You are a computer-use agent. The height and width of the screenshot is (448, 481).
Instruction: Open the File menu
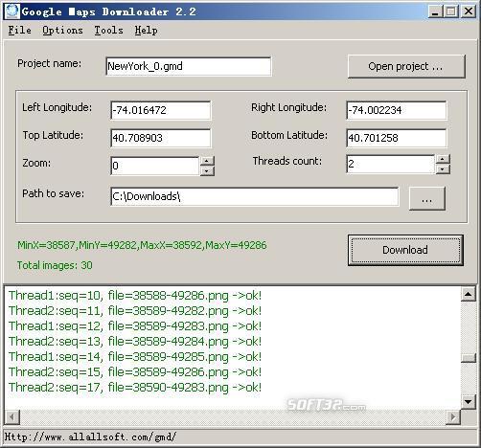click(x=19, y=31)
